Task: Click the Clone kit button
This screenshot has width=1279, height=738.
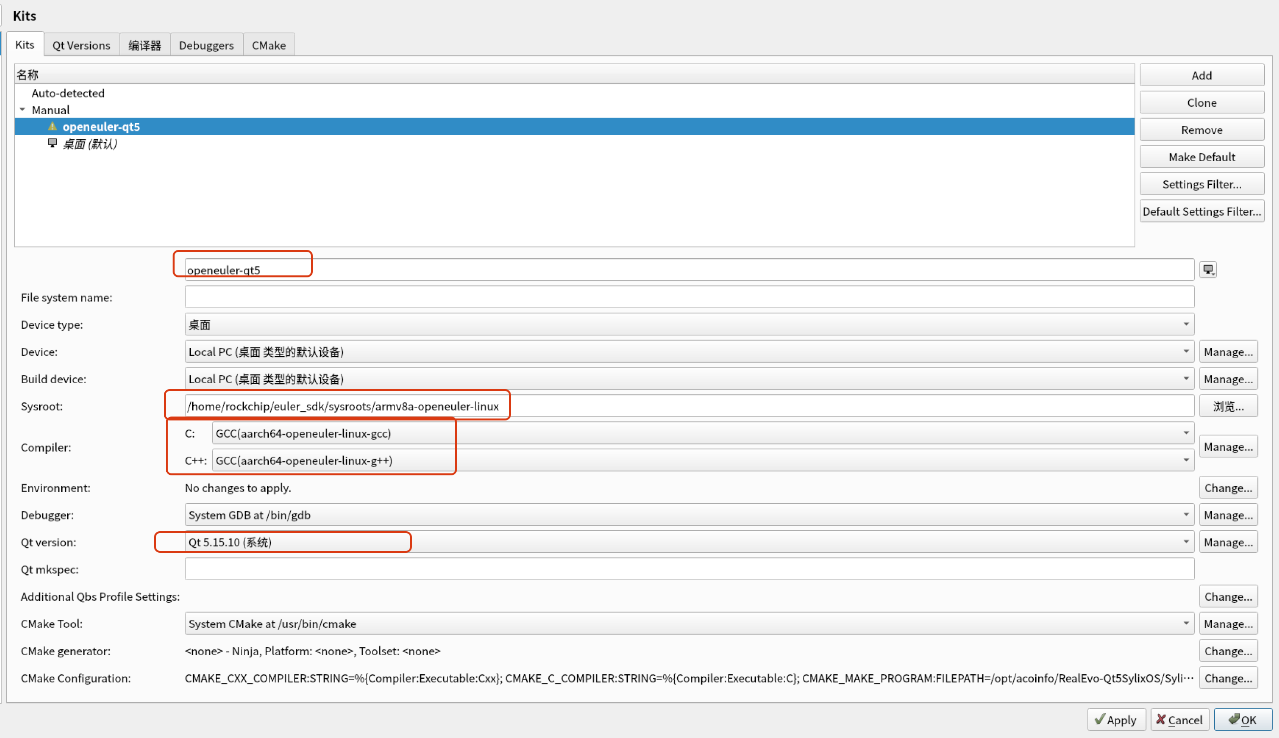Action: pos(1202,102)
